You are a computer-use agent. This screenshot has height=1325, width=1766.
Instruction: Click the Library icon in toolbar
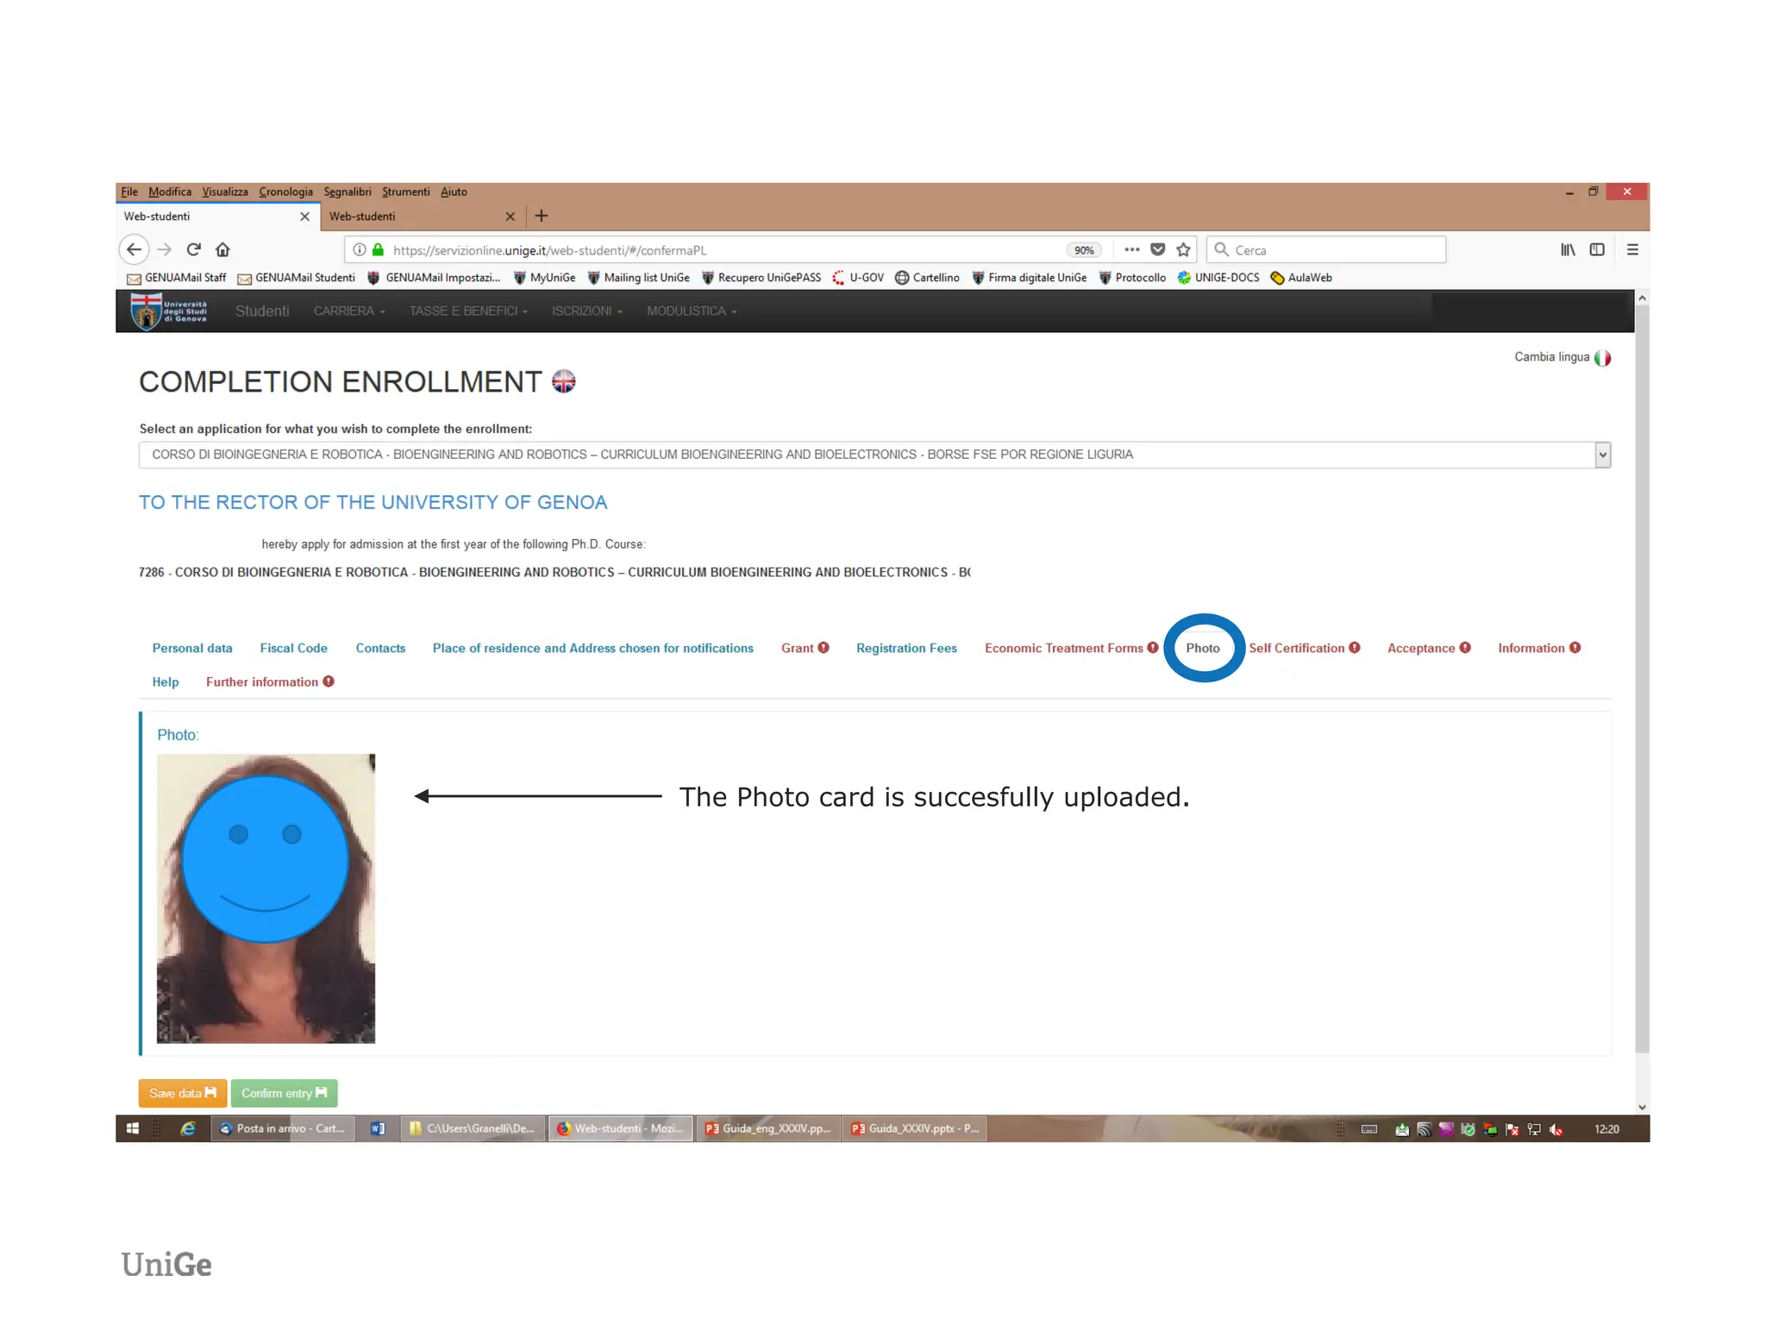tap(1567, 249)
